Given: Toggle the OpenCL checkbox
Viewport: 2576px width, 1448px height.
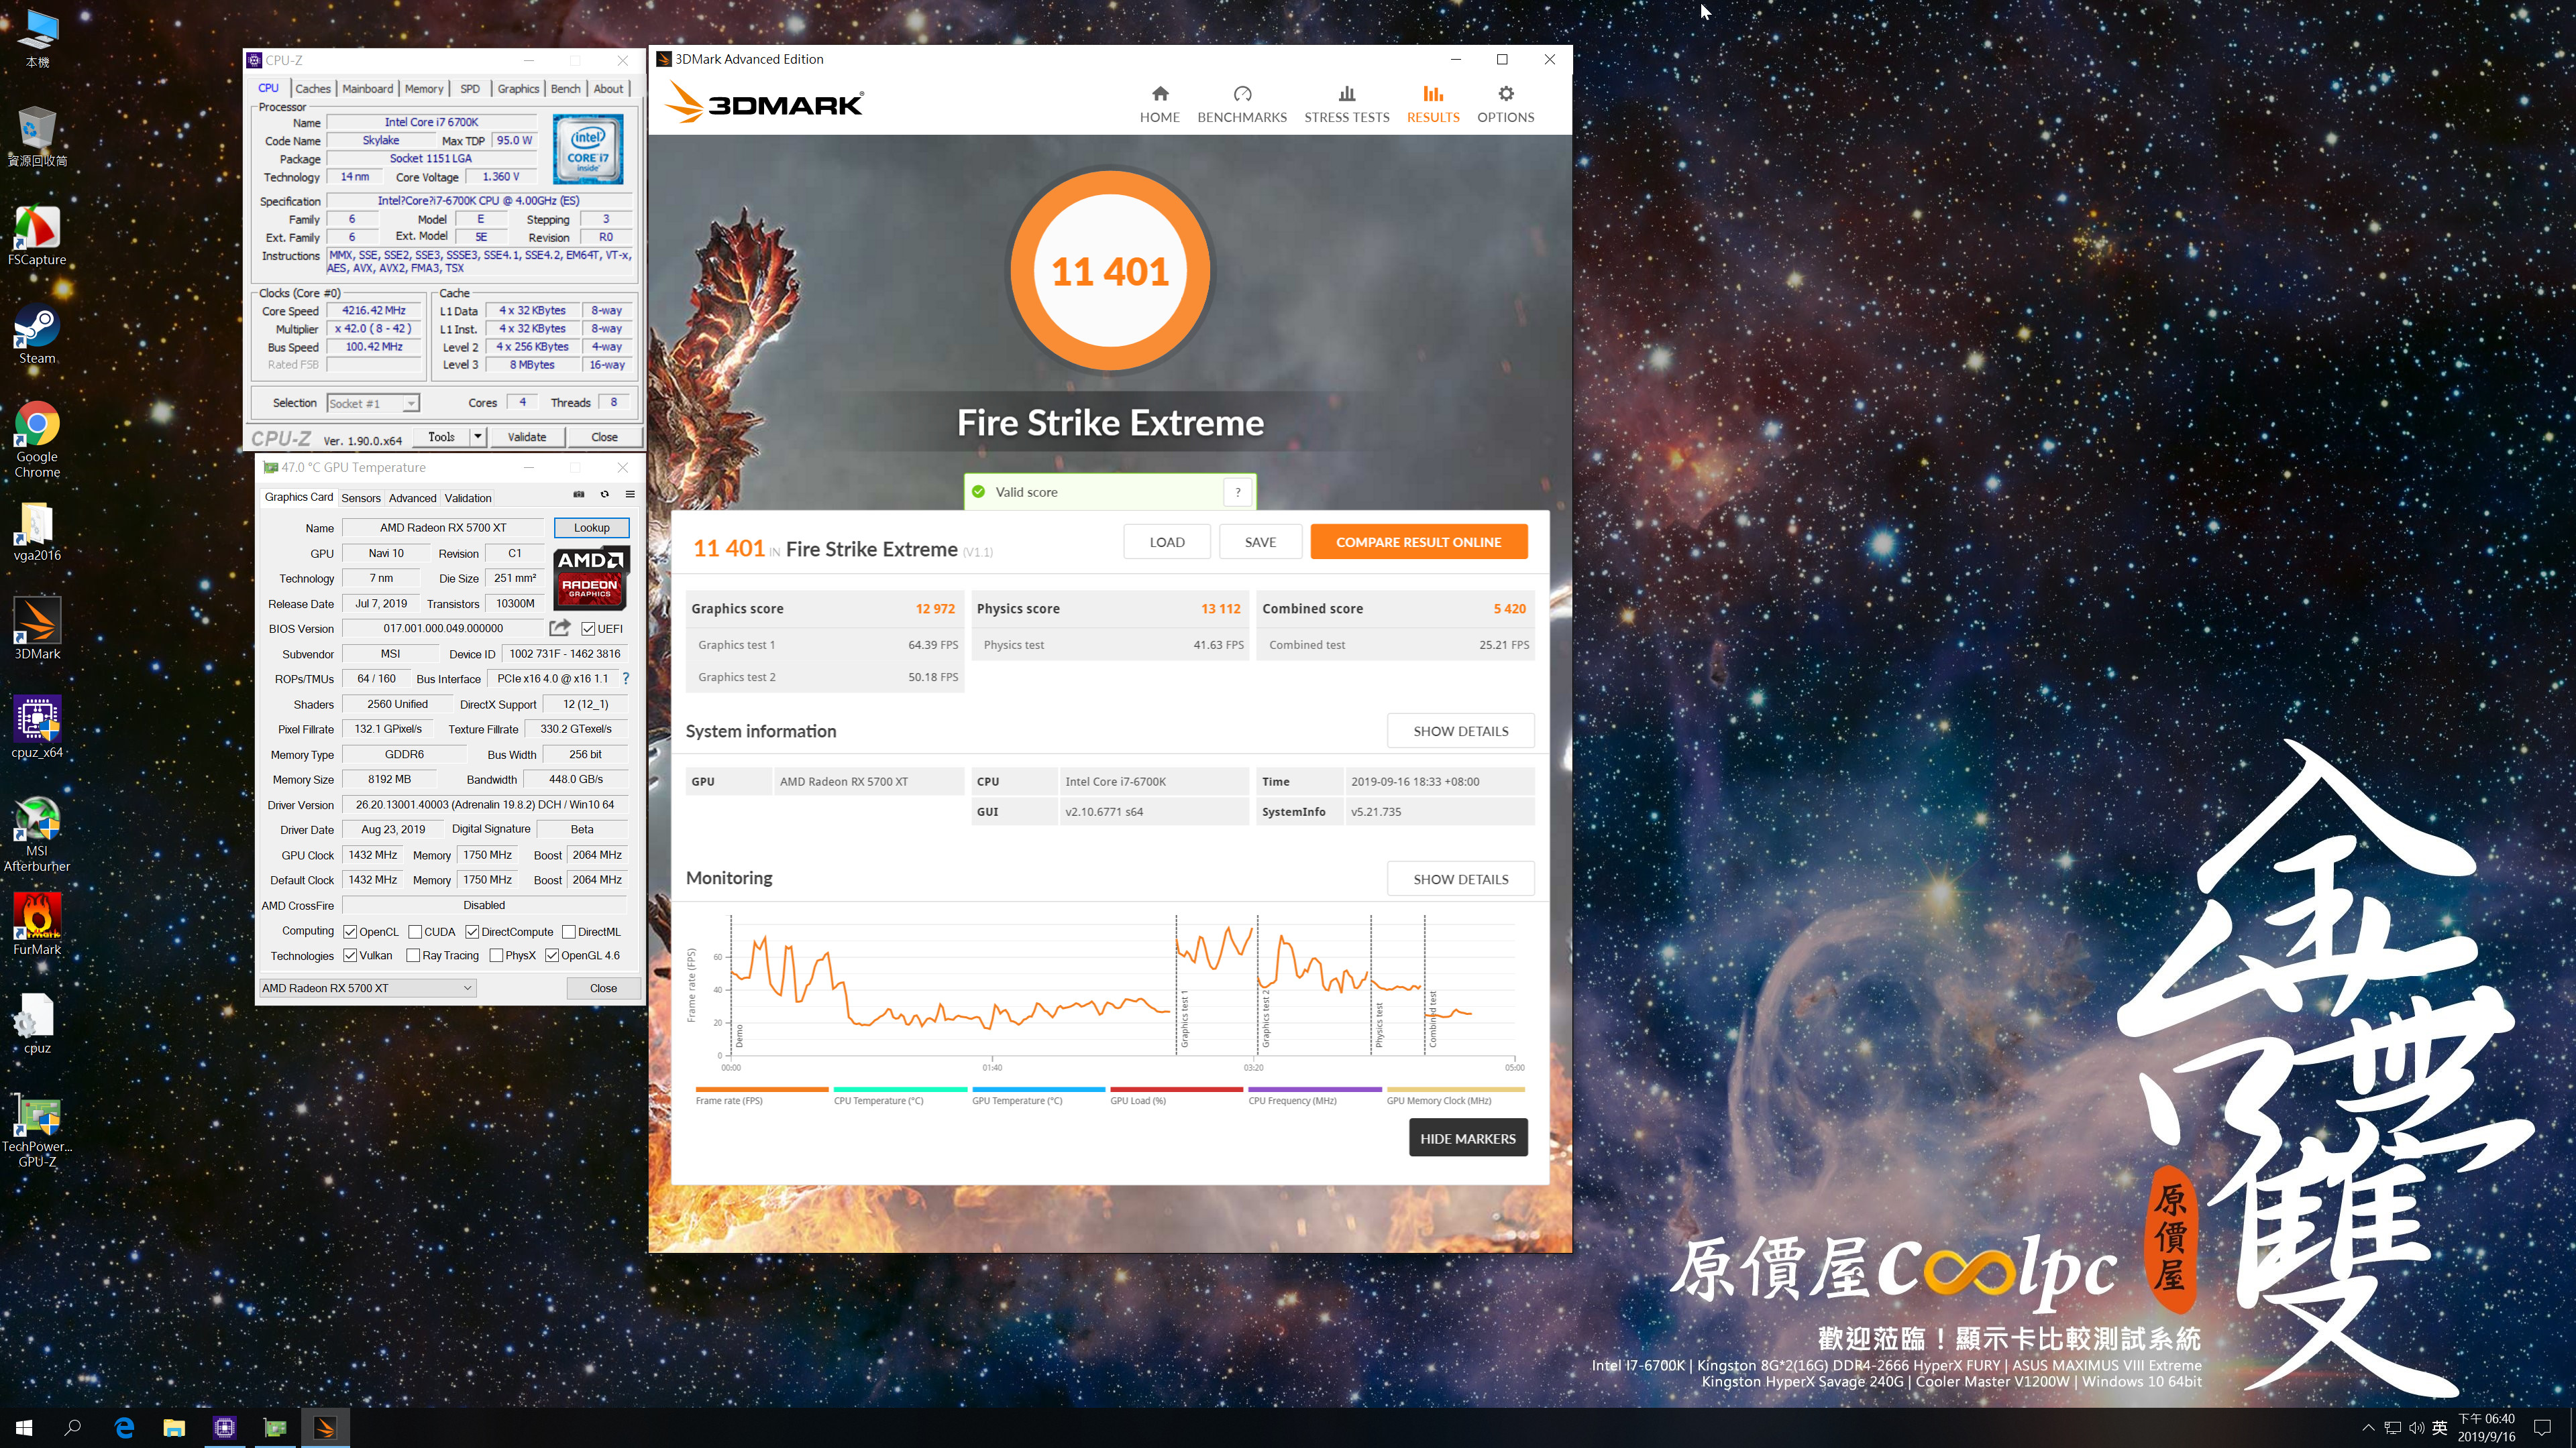Looking at the screenshot, I should tap(350, 931).
